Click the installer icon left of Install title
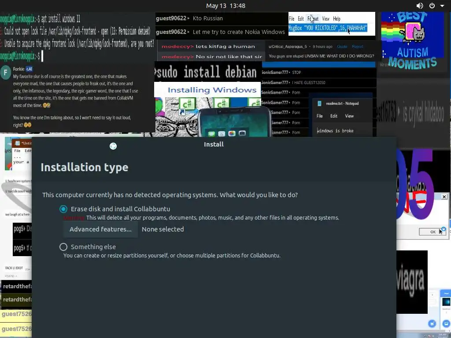This screenshot has width=451, height=338. pyautogui.click(x=113, y=146)
